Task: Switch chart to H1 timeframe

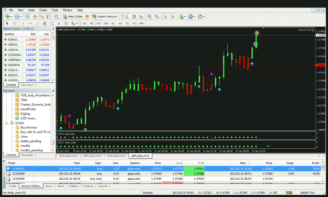Action: point(113,24)
